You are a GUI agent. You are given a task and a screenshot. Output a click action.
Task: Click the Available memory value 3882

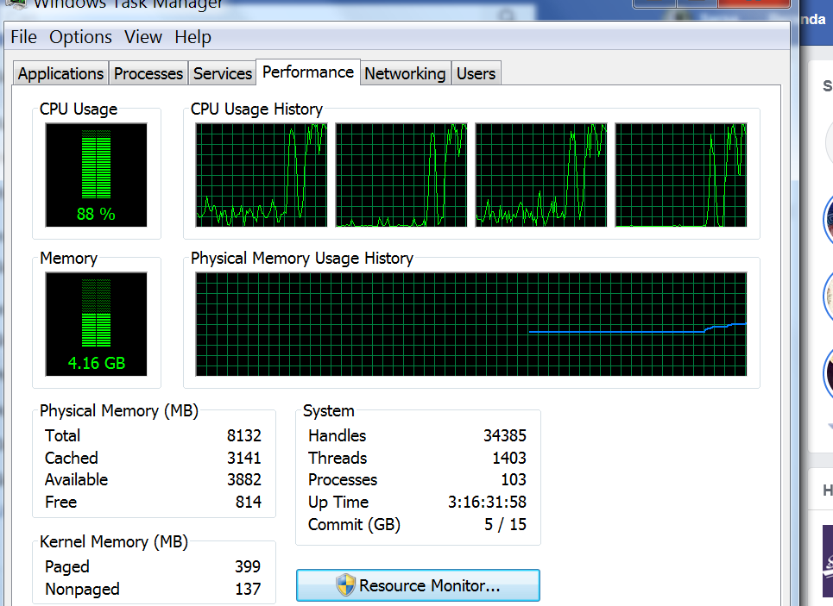click(x=243, y=479)
